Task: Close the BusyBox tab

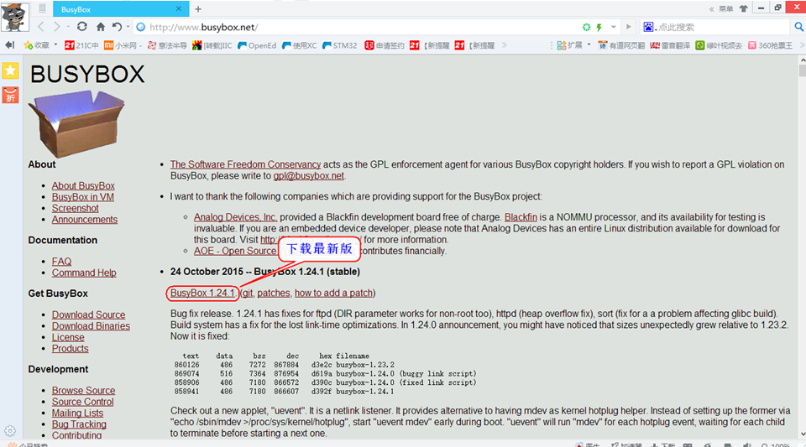Action: pos(178,8)
